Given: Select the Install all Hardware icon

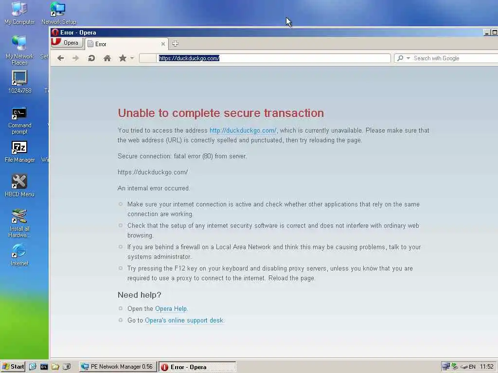Looking at the screenshot, I should 19,223.
